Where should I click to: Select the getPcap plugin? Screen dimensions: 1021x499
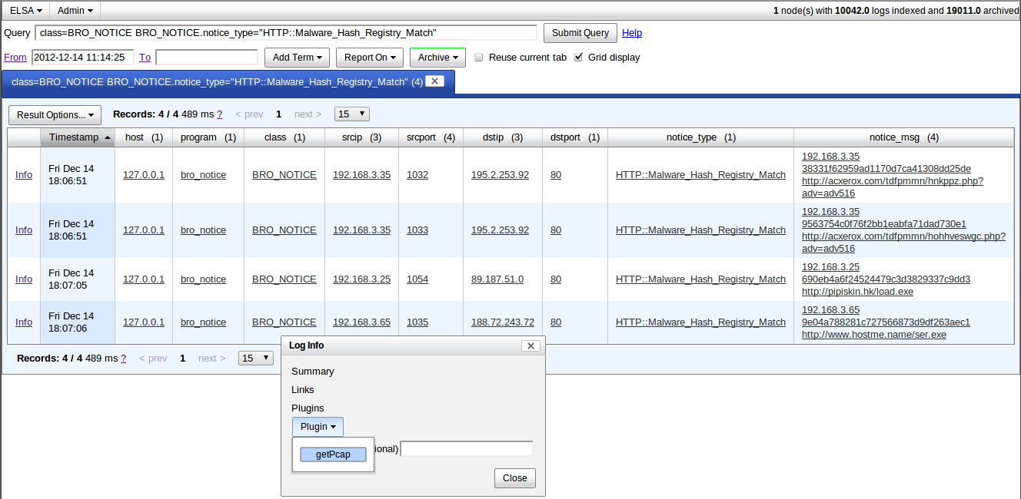tap(332, 454)
